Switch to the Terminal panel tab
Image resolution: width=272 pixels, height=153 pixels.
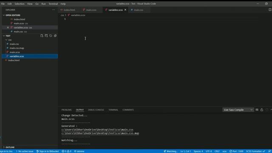pyautogui.click(x=113, y=110)
